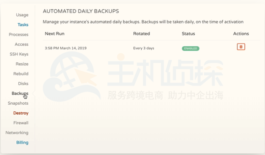The width and height of the screenshot is (265, 155).
Task: Click the Actions column header
Action: click(x=241, y=34)
